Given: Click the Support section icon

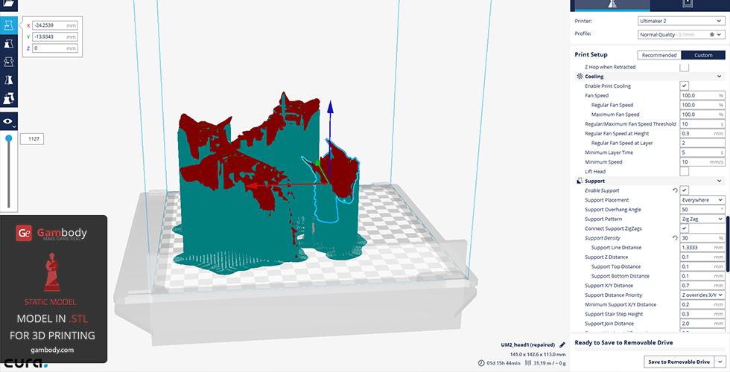Looking at the screenshot, I should click(580, 181).
